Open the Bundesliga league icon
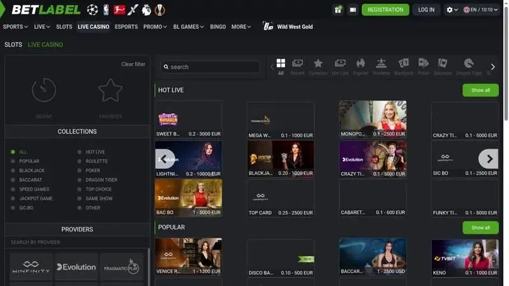509x286 pixels. point(120,10)
